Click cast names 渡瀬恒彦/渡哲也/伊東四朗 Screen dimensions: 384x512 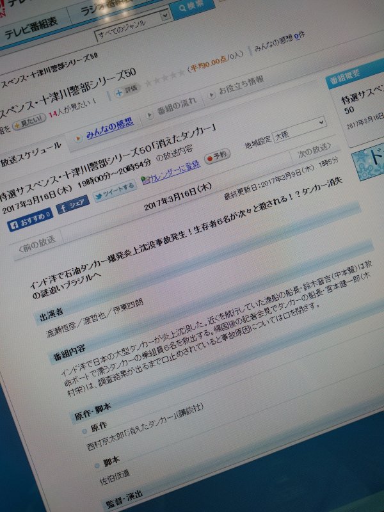point(95,318)
